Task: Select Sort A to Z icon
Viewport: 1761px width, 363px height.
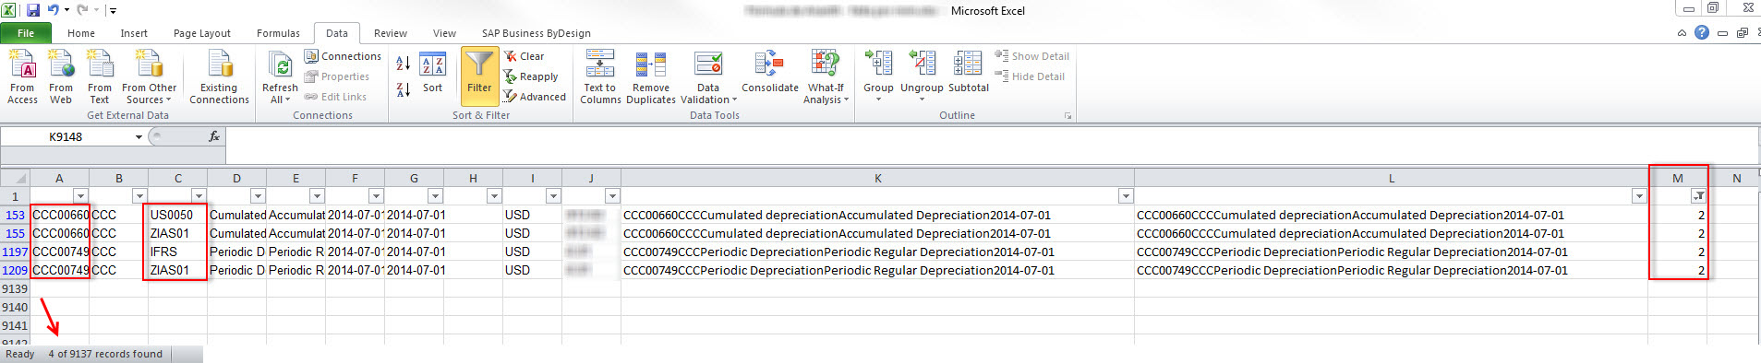Action: point(404,64)
